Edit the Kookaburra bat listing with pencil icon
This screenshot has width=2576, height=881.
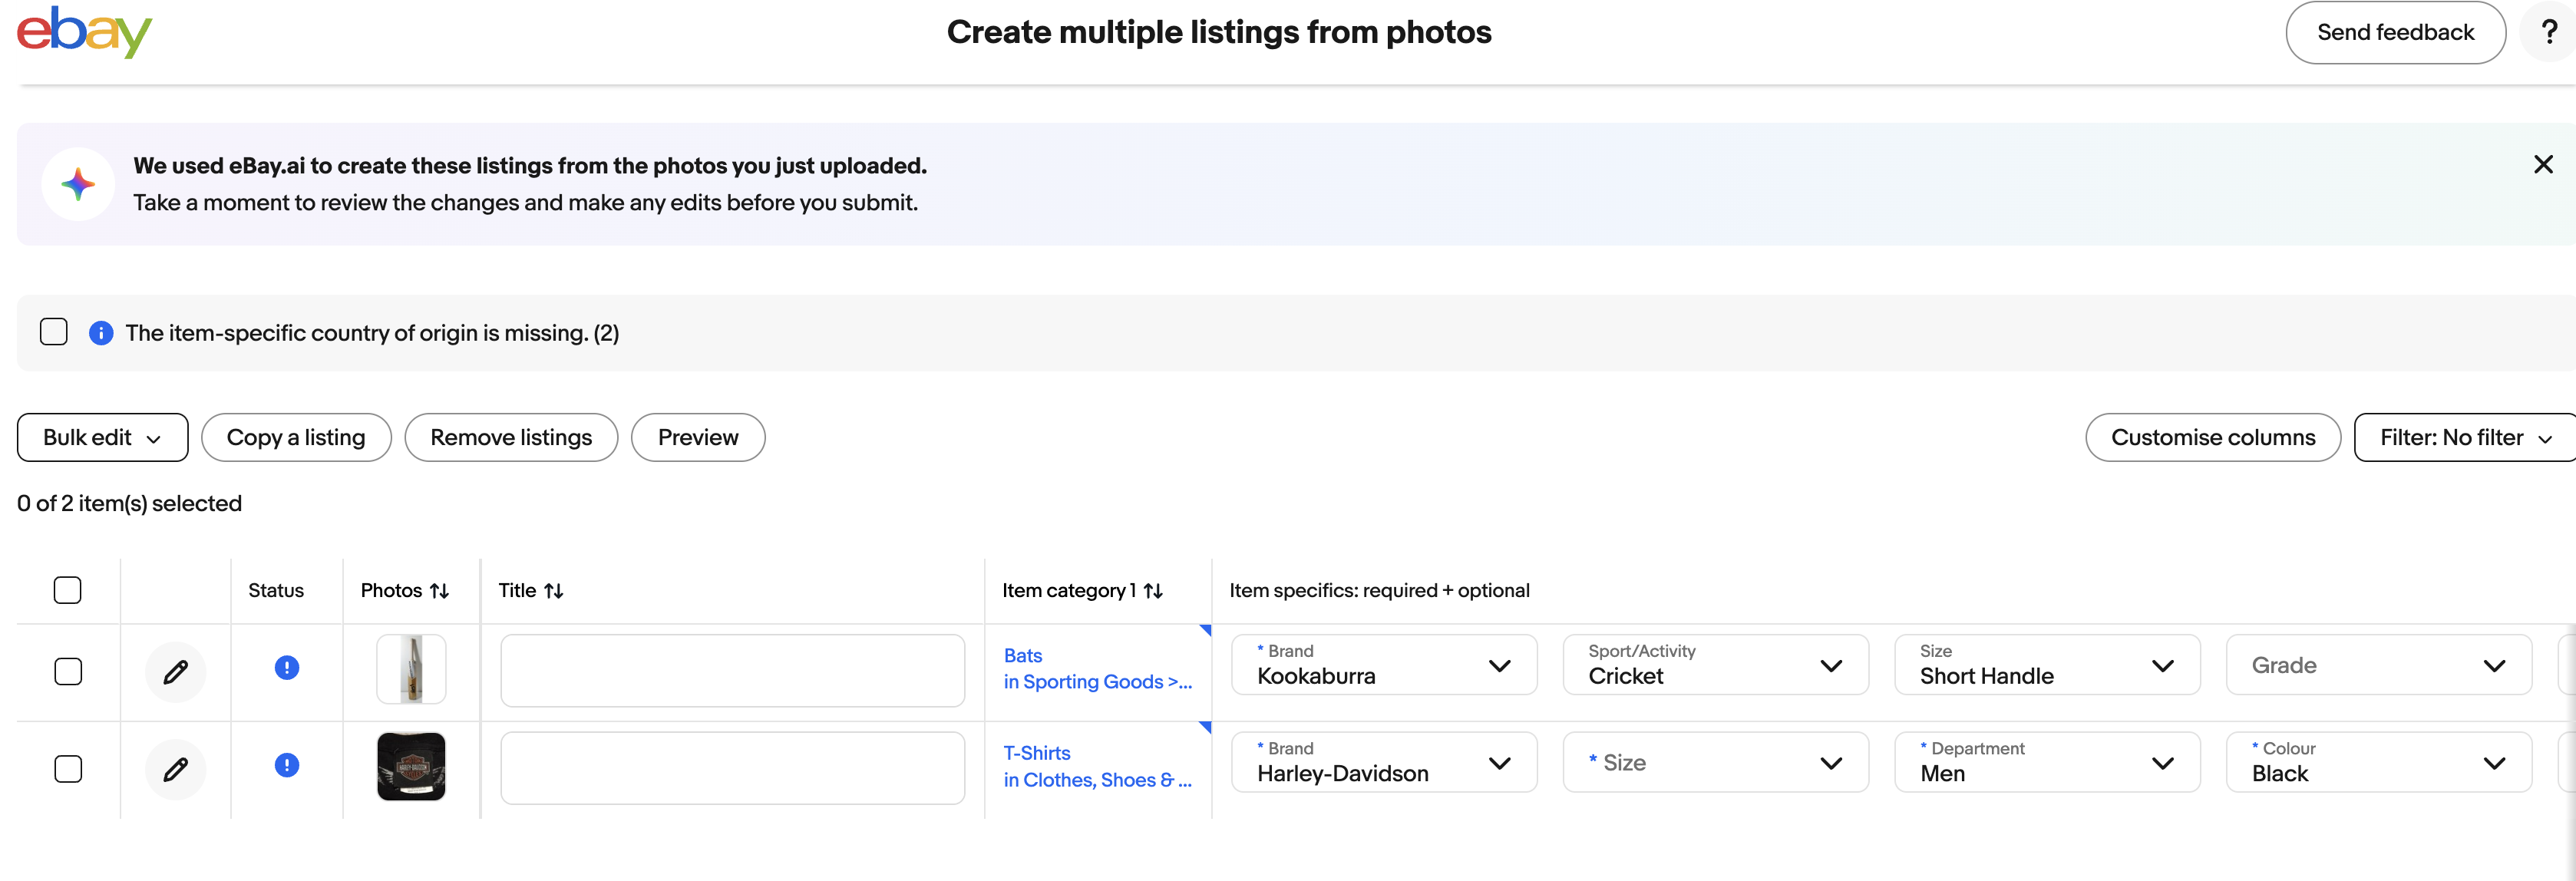[175, 672]
